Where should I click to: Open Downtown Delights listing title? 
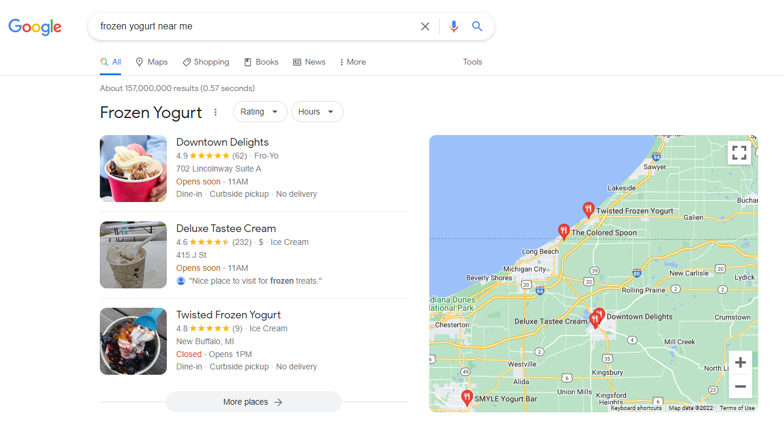[222, 142]
